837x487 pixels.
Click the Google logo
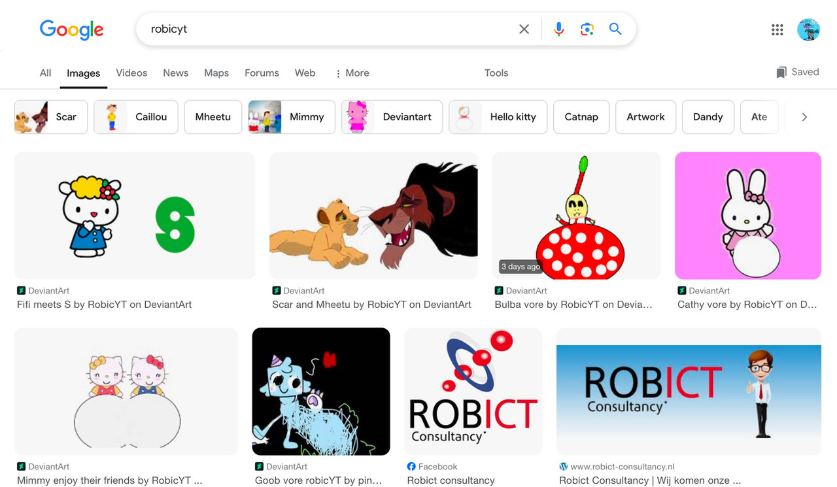(x=72, y=29)
